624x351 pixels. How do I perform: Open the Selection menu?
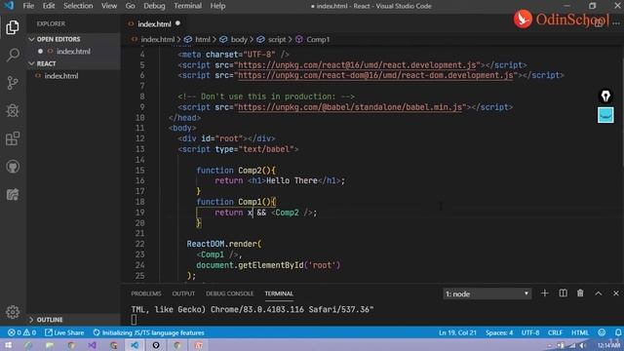coord(78,6)
